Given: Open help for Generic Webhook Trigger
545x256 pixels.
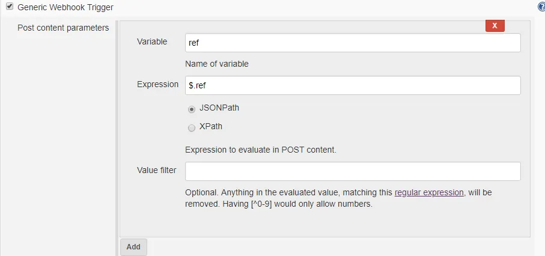Looking at the screenshot, I should [x=541, y=7].
